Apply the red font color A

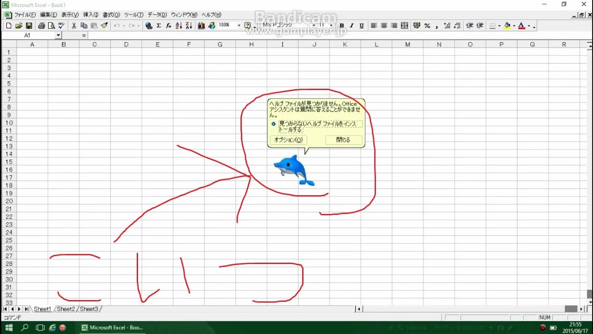click(522, 26)
